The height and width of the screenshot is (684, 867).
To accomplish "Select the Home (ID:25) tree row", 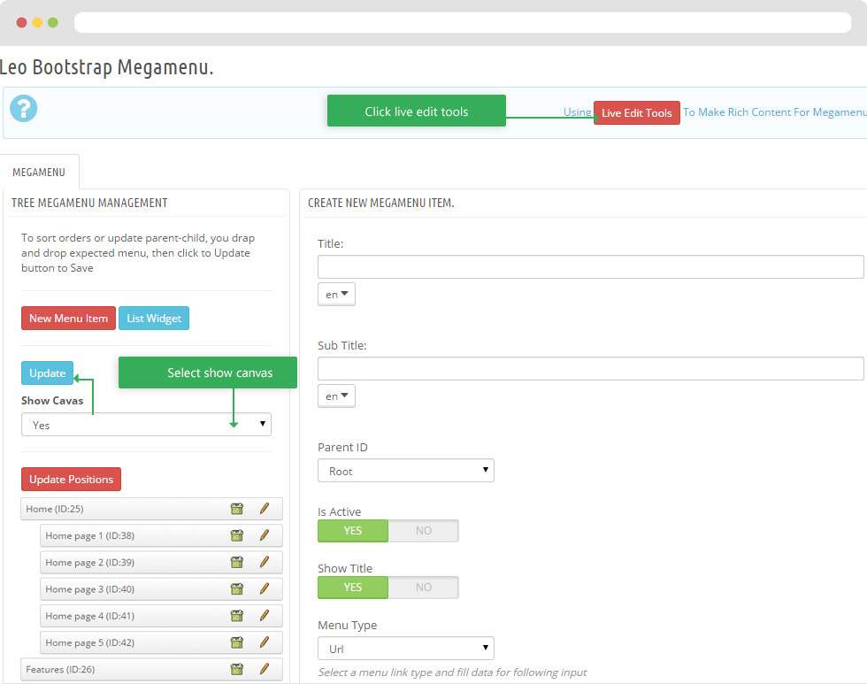I will point(151,509).
